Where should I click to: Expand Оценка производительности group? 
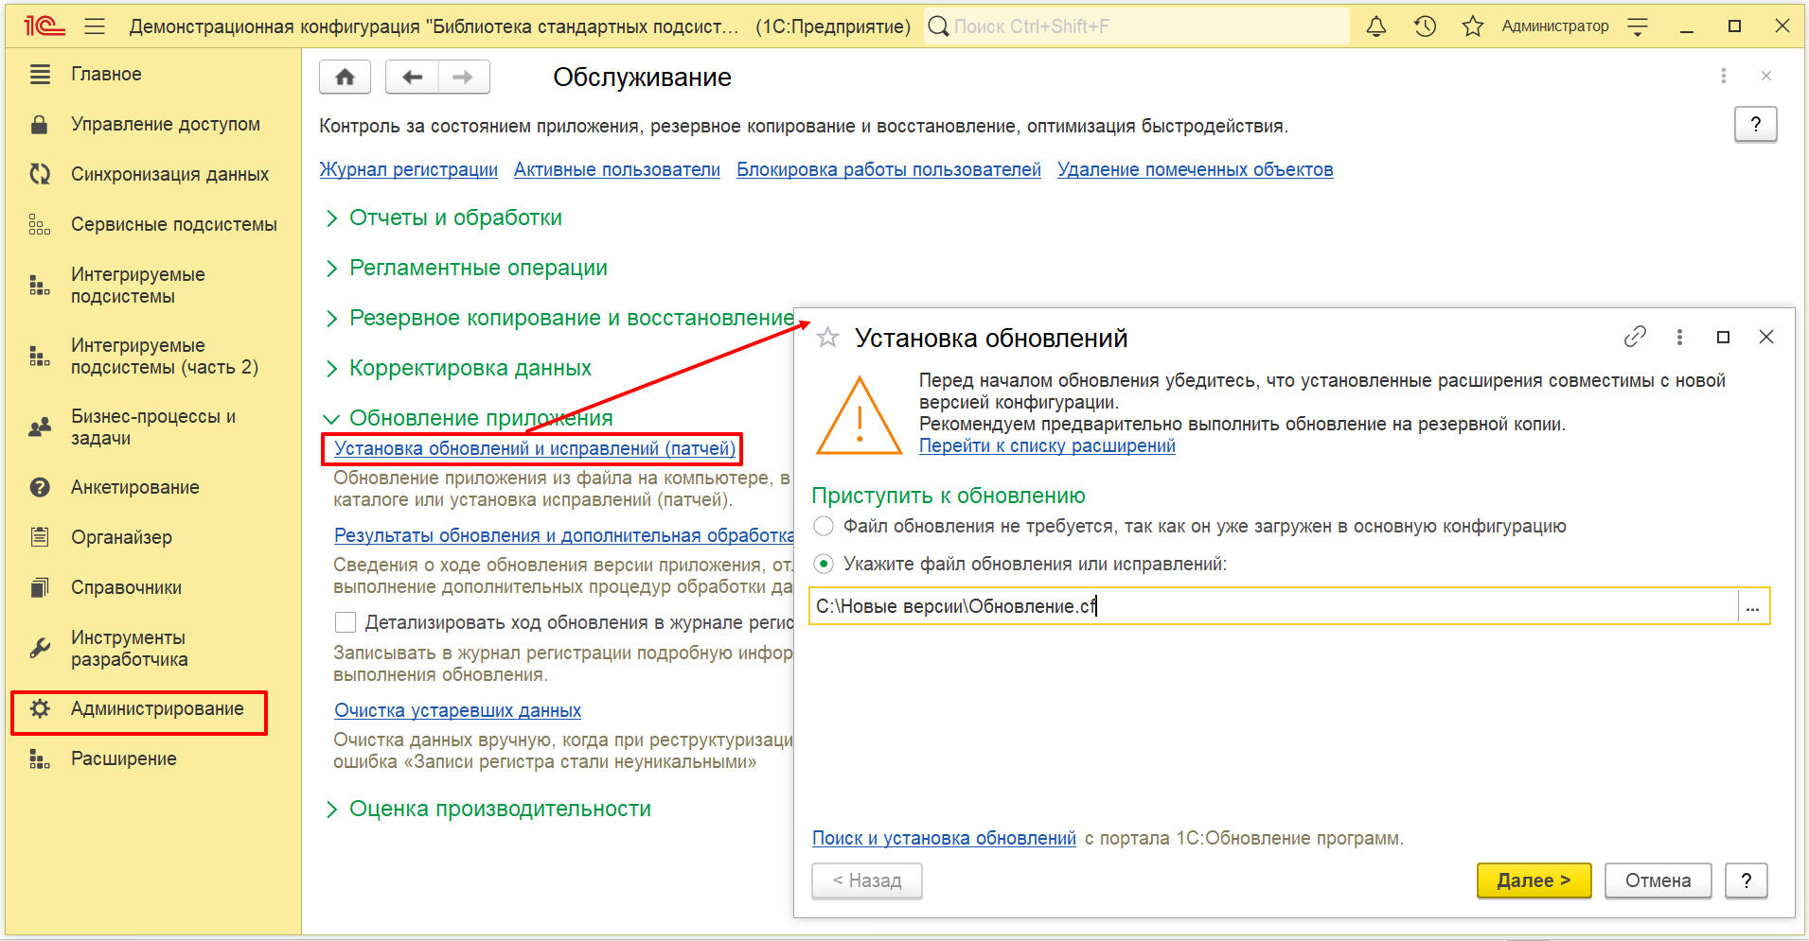coord(500,809)
